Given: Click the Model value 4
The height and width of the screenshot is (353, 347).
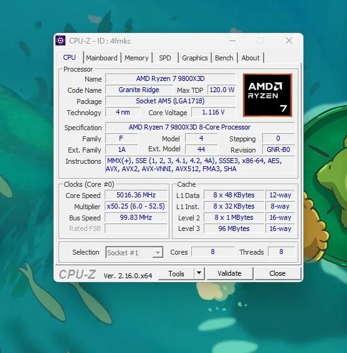Looking at the screenshot, I should pos(201,138).
